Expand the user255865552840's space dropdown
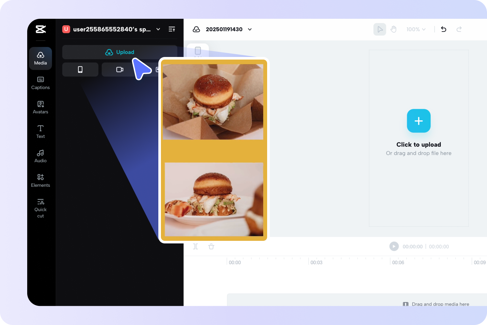Image resolution: width=487 pixels, height=325 pixels. (158, 29)
